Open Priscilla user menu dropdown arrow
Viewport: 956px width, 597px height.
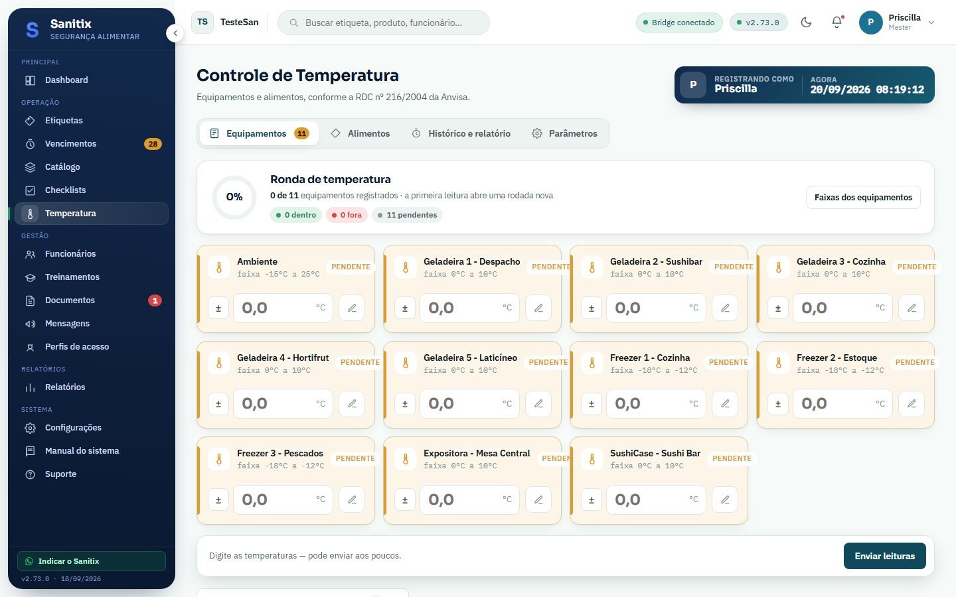pyautogui.click(x=931, y=23)
